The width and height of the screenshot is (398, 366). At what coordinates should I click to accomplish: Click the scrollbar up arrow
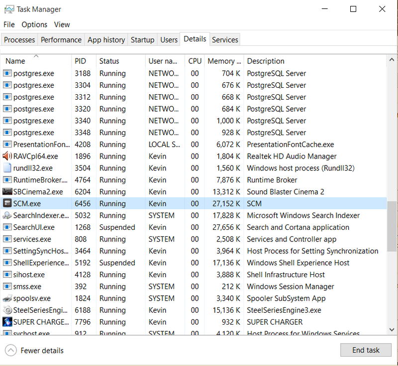[x=392, y=60]
